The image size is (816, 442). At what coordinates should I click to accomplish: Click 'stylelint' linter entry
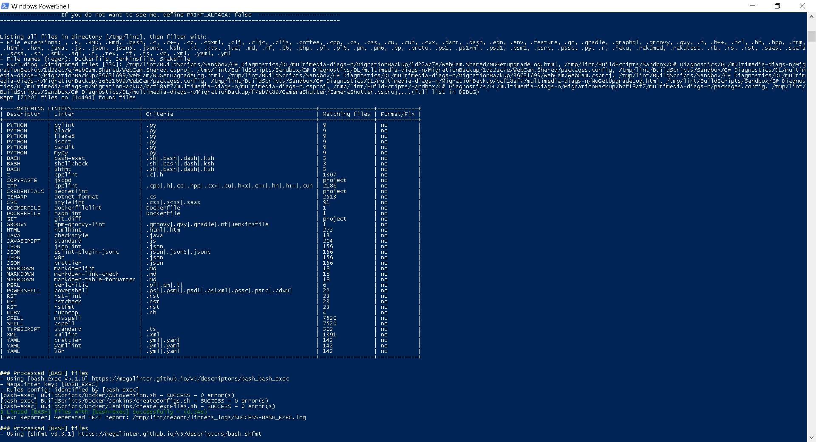coord(69,202)
